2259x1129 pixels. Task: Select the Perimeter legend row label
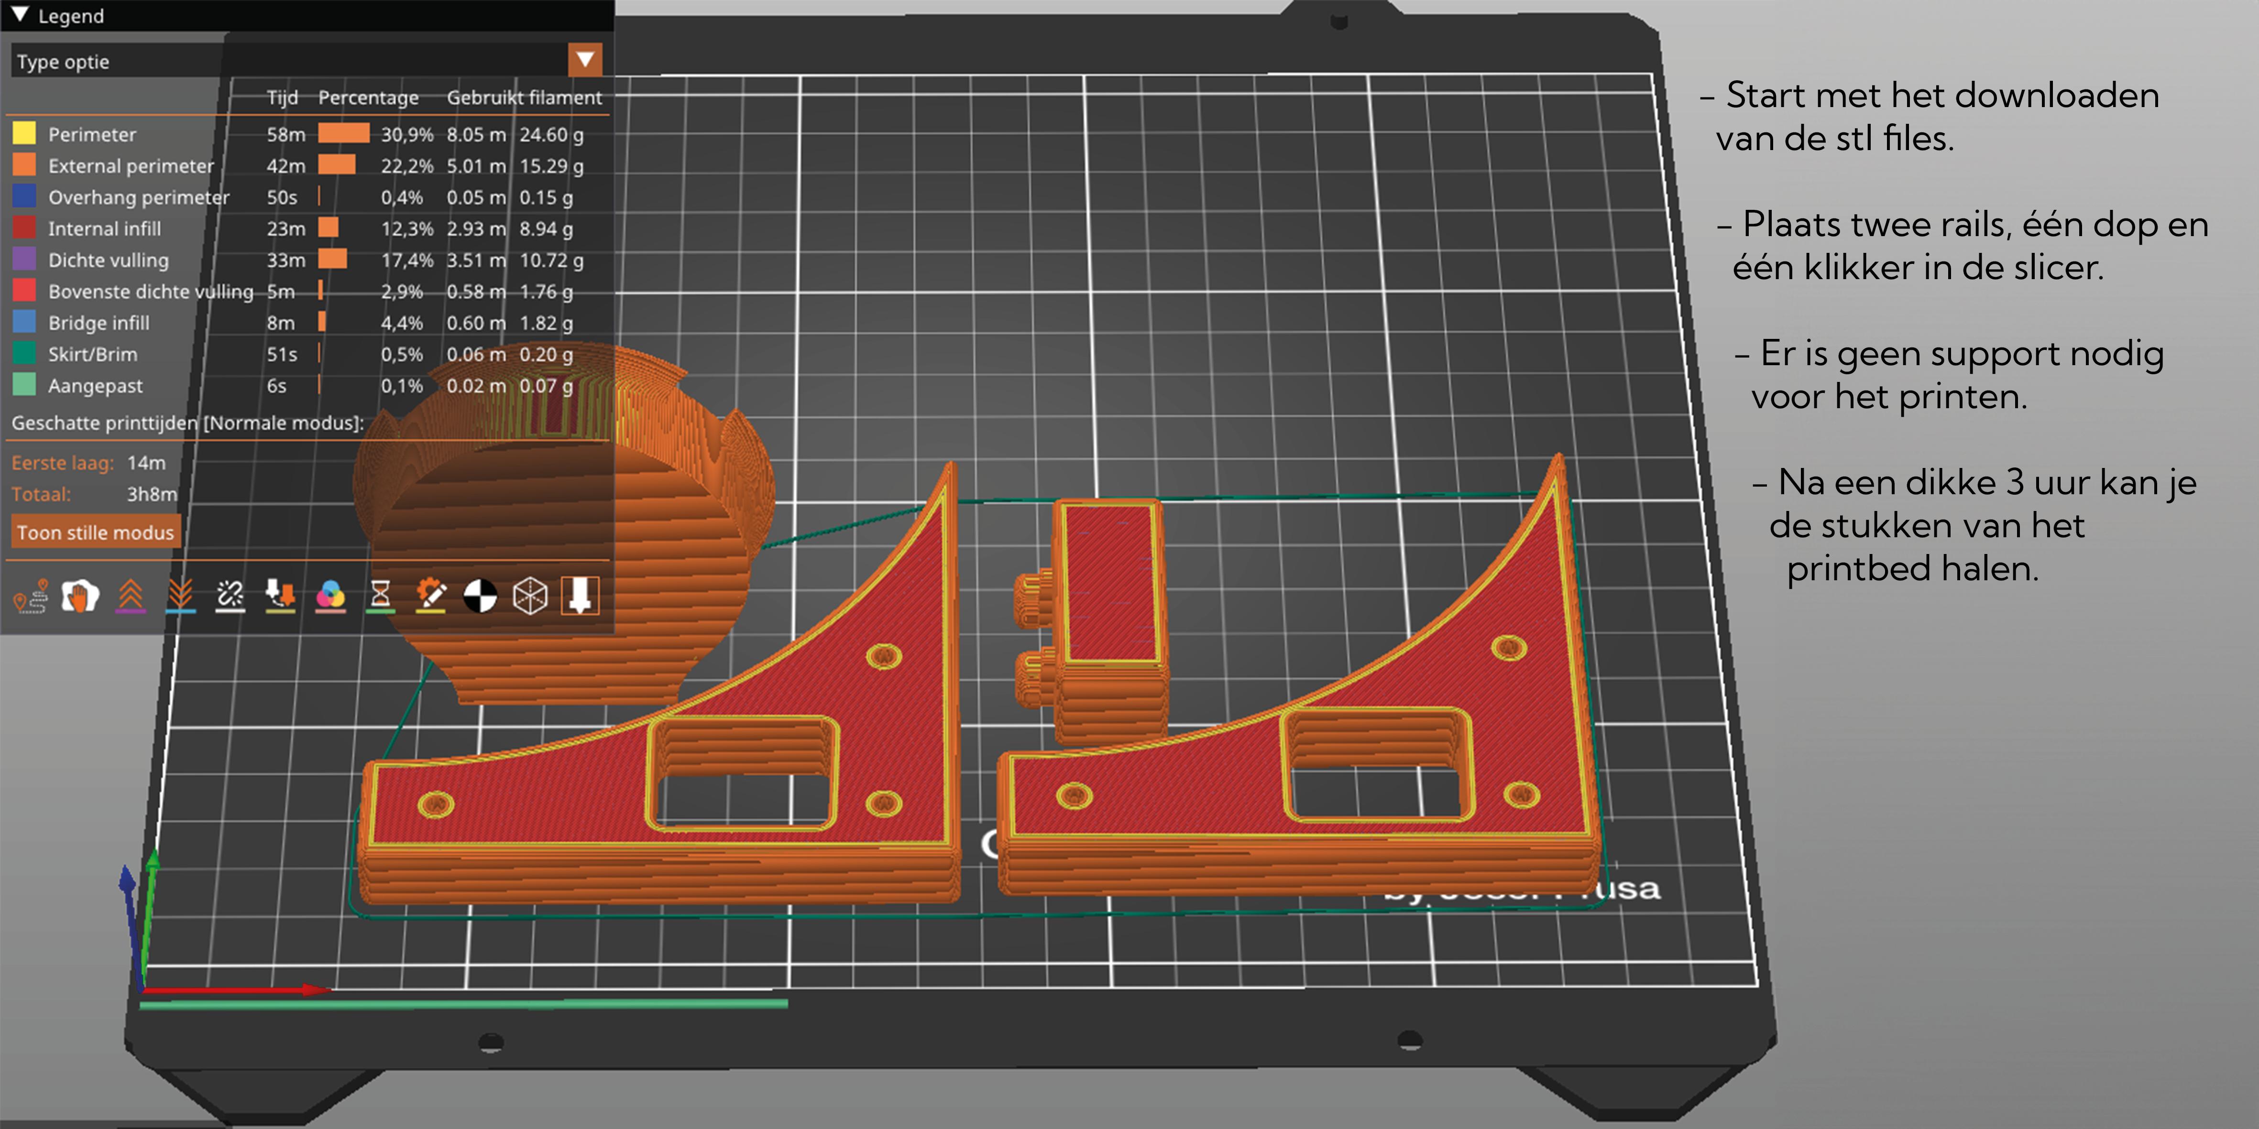click(x=92, y=134)
